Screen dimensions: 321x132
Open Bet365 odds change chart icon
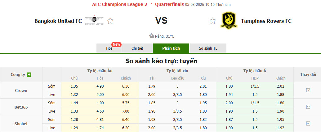coord(308,107)
